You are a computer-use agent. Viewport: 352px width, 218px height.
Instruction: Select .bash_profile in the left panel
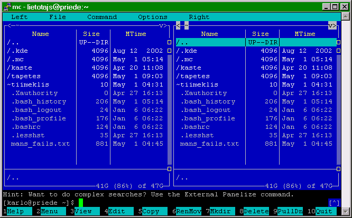[x=87, y=118]
